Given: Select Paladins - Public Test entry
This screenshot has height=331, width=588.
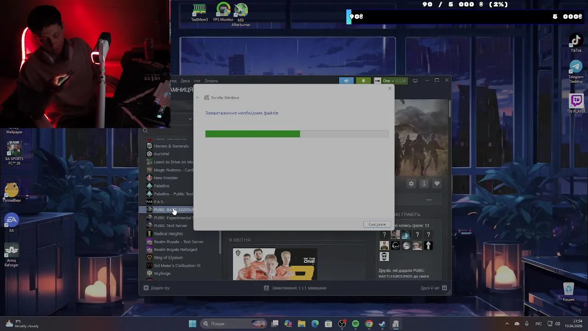Looking at the screenshot, I should (x=170, y=194).
